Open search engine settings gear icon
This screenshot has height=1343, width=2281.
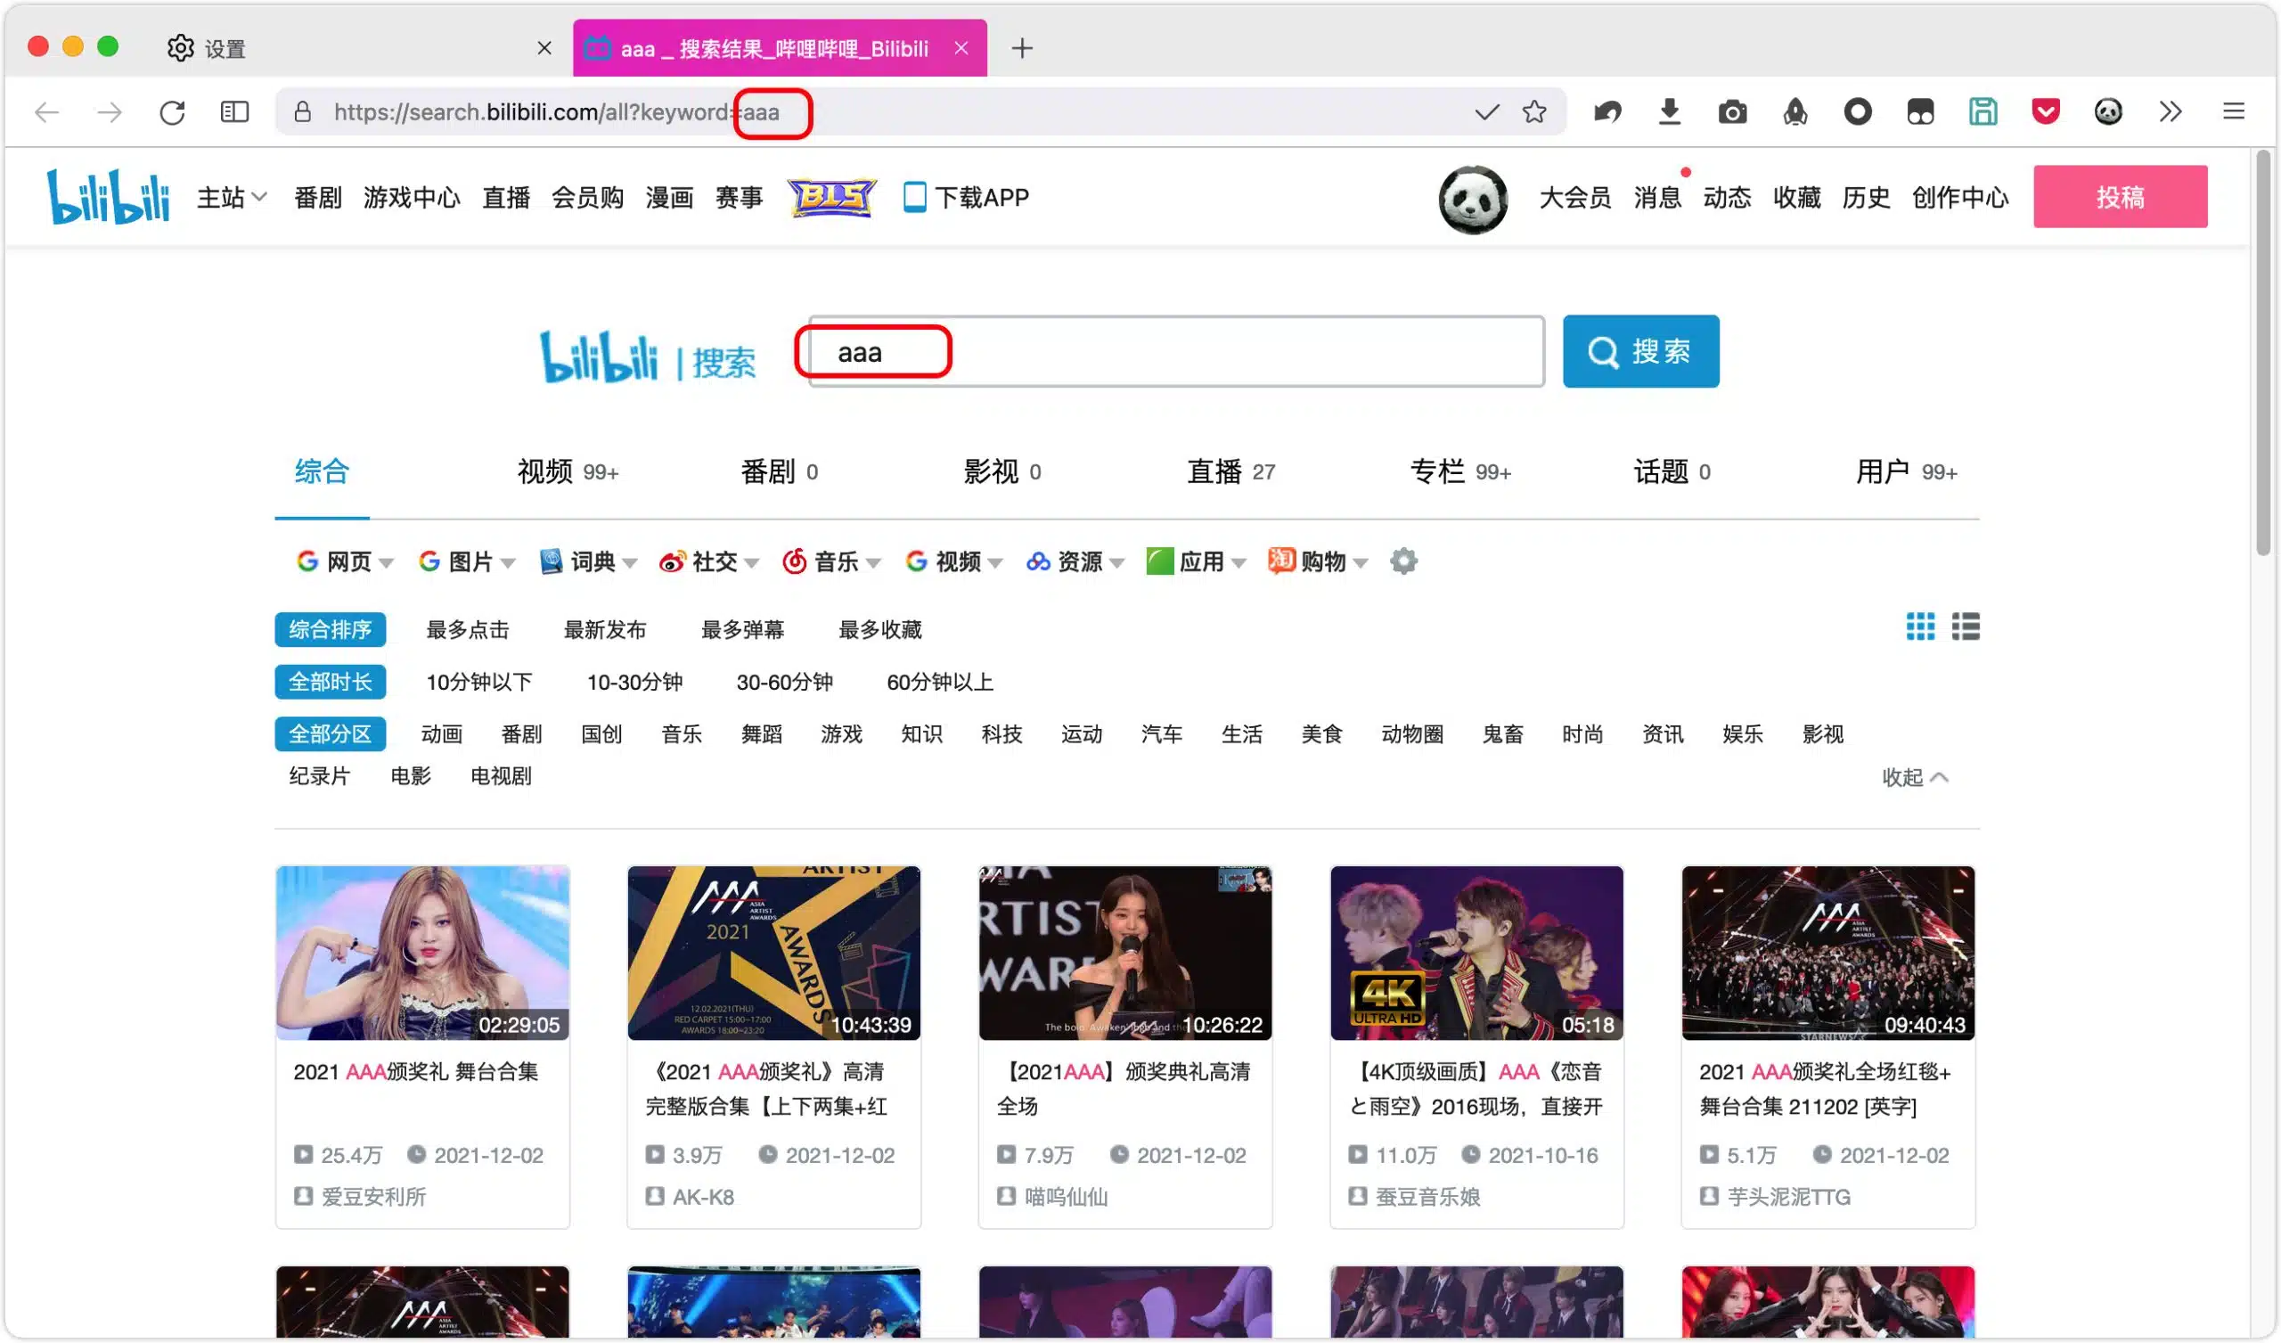pyautogui.click(x=1403, y=561)
